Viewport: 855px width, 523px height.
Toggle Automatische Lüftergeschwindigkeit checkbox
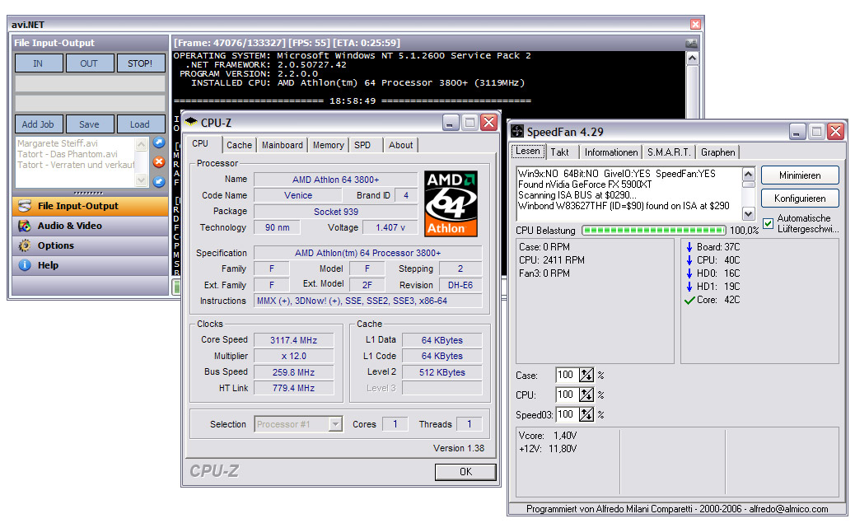(x=769, y=223)
